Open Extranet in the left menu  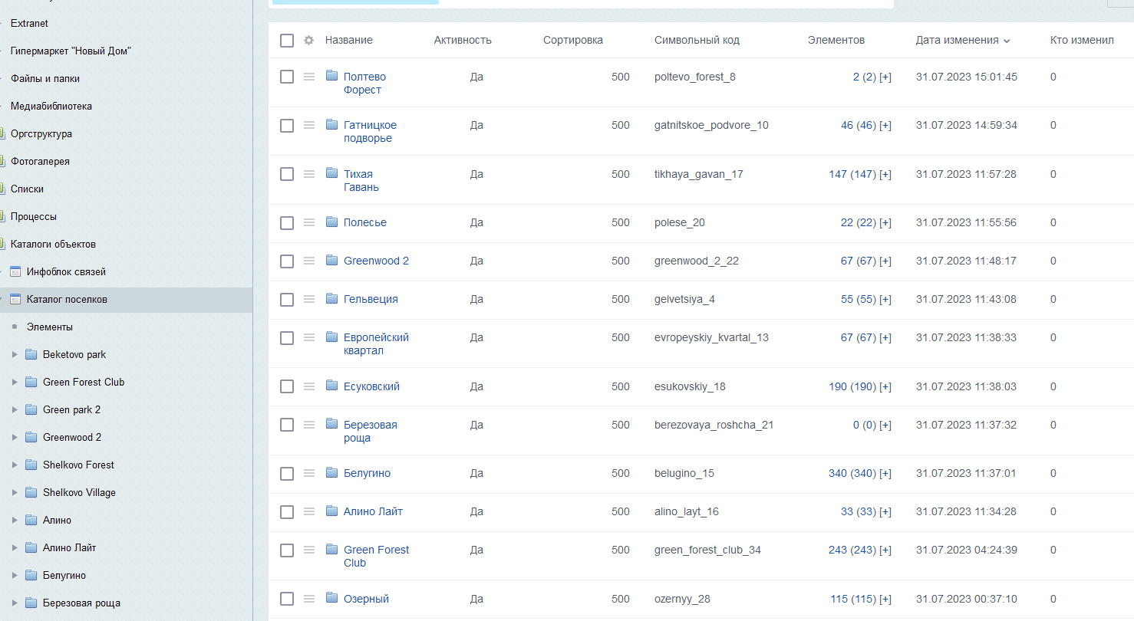[x=29, y=23]
